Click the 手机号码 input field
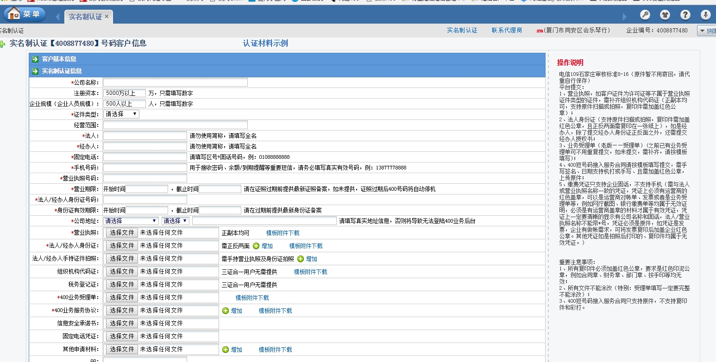Screen dimensions: 716x362 click(144, 168)
